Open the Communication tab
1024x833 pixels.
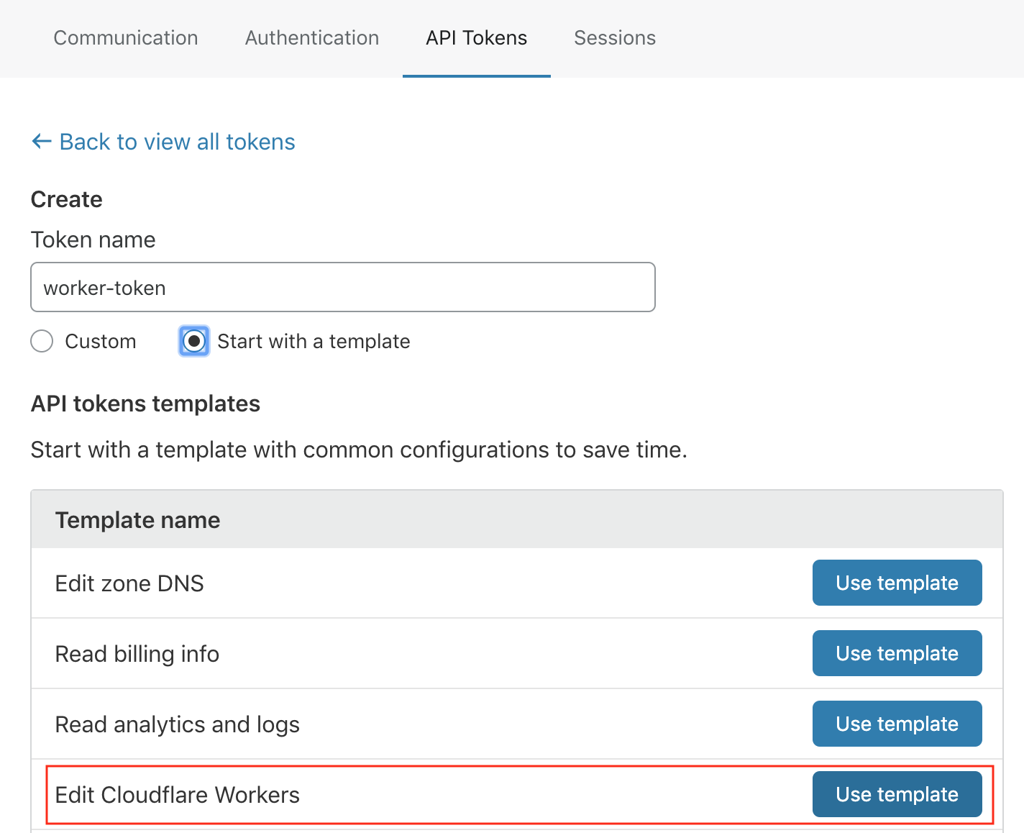[x=126, y=38]
